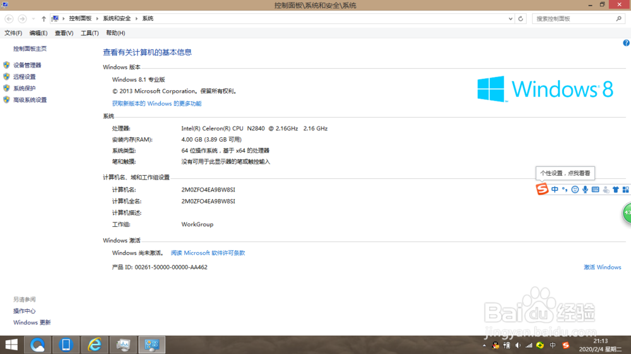Open the 编辑(E) menu
The image size is (631, 354).
pos(38,33)
